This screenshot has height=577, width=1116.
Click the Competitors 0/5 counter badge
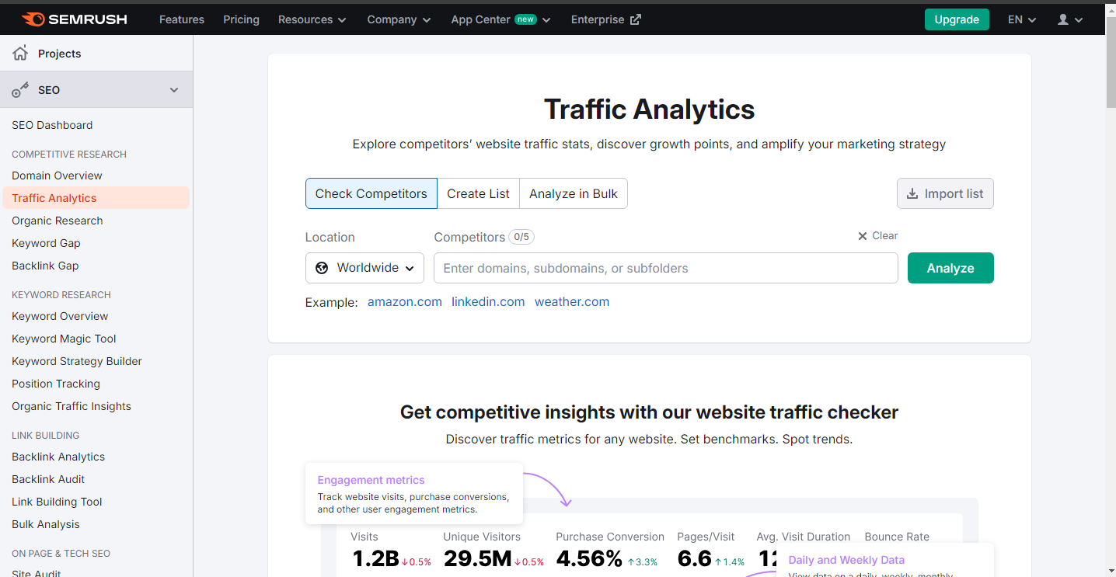click(521, 237)
